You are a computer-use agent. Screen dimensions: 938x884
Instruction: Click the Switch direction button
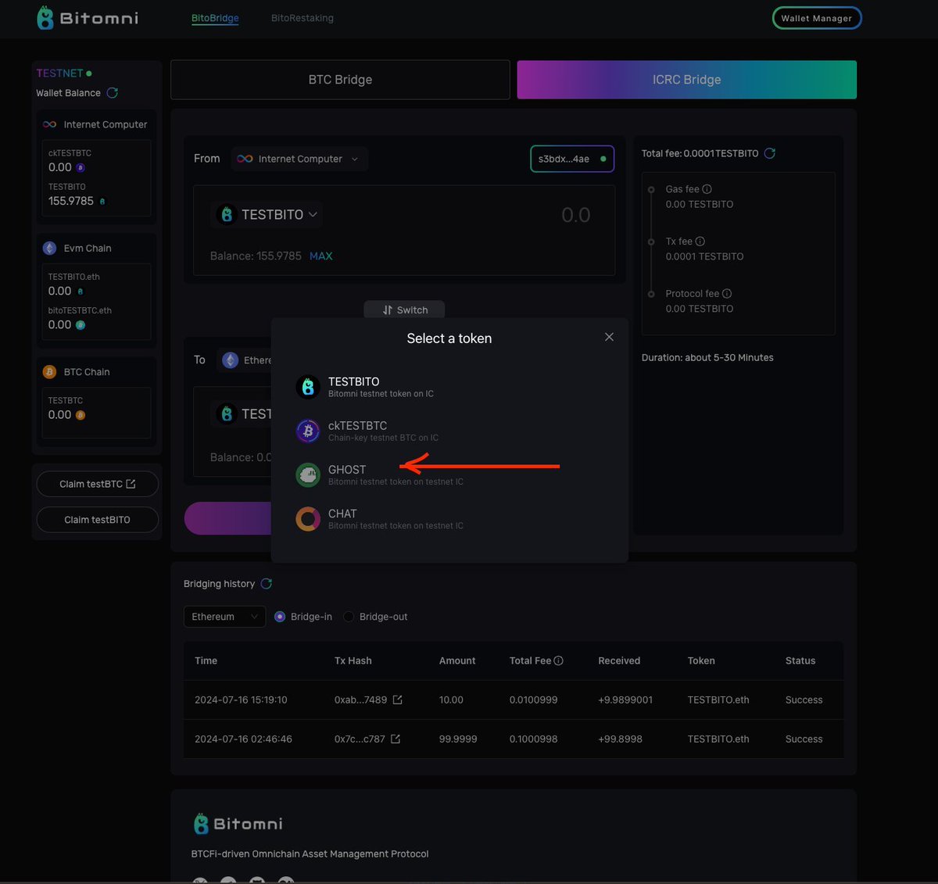tap(404, 310)
